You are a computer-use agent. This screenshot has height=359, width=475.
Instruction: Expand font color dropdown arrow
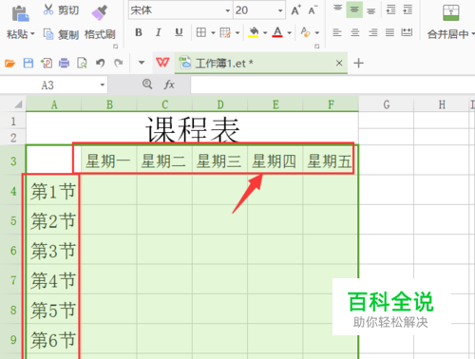(289, 32)
